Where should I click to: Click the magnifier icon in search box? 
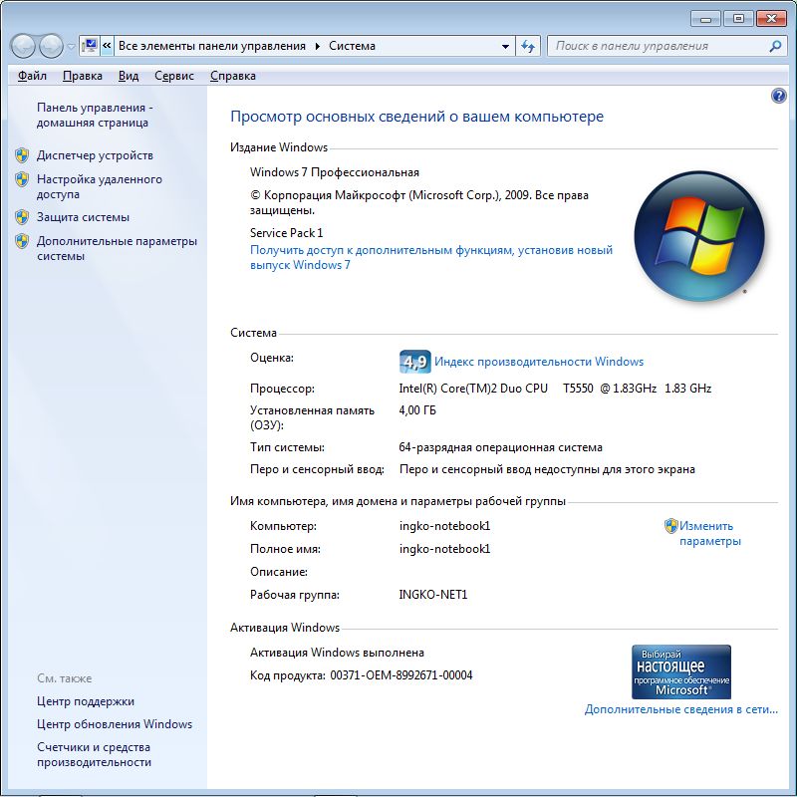tap(775, 46)
